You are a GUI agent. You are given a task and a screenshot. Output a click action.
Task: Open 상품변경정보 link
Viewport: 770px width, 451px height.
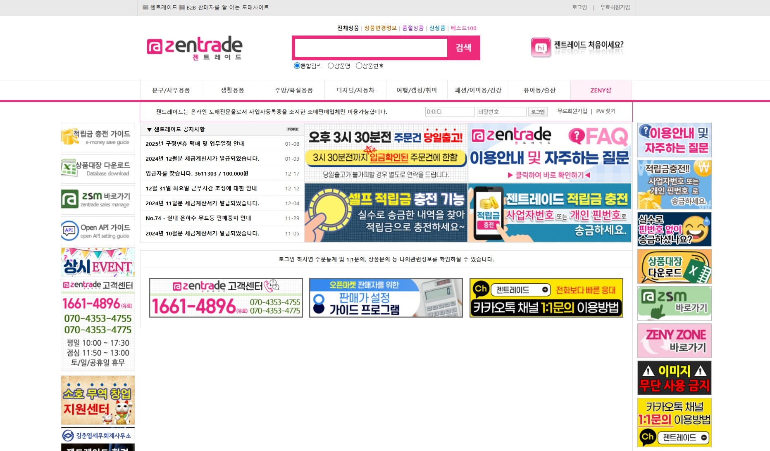380,28
